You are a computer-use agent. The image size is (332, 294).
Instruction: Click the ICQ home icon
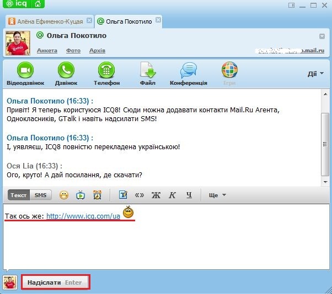38,4
